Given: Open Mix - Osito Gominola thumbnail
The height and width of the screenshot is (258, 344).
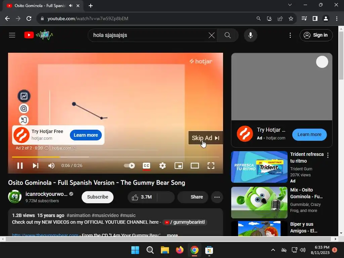Looking at the screenshot, I should coord(259,203).
